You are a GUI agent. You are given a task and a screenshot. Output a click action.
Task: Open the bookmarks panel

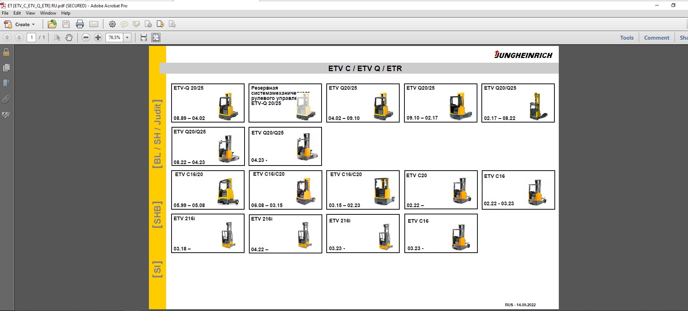pos(6,83)
